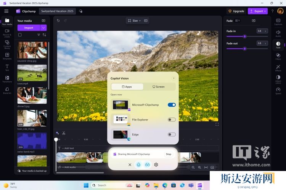Click the Stop sharing button
The height and width of the screenshot is (190, 286).
168,154
